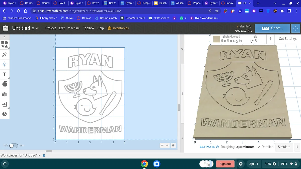Viewport: 301px width, 169px height.
Task: Open the apple Icons library
Action: [5, 84]
